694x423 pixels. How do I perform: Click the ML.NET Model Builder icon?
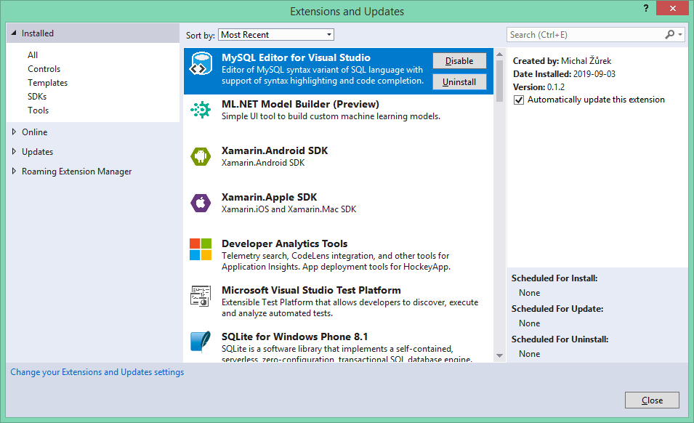[201, 110]
